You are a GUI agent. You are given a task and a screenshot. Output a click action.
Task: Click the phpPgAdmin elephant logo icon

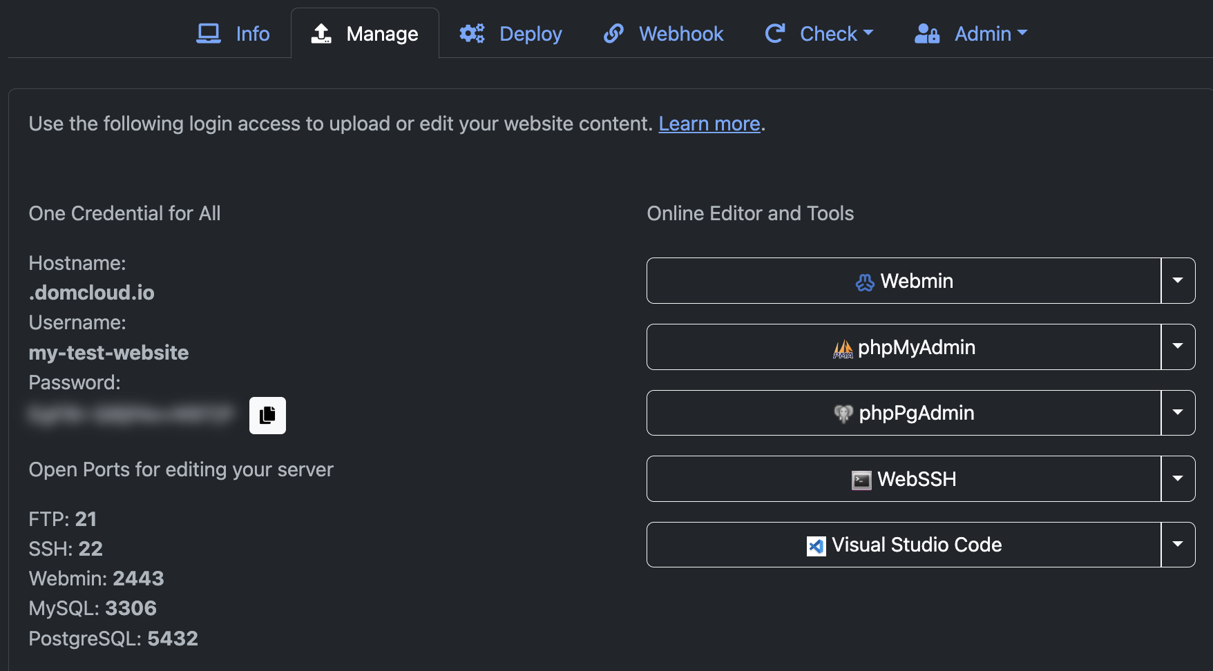pyautogui.click(x=843, y=414)
